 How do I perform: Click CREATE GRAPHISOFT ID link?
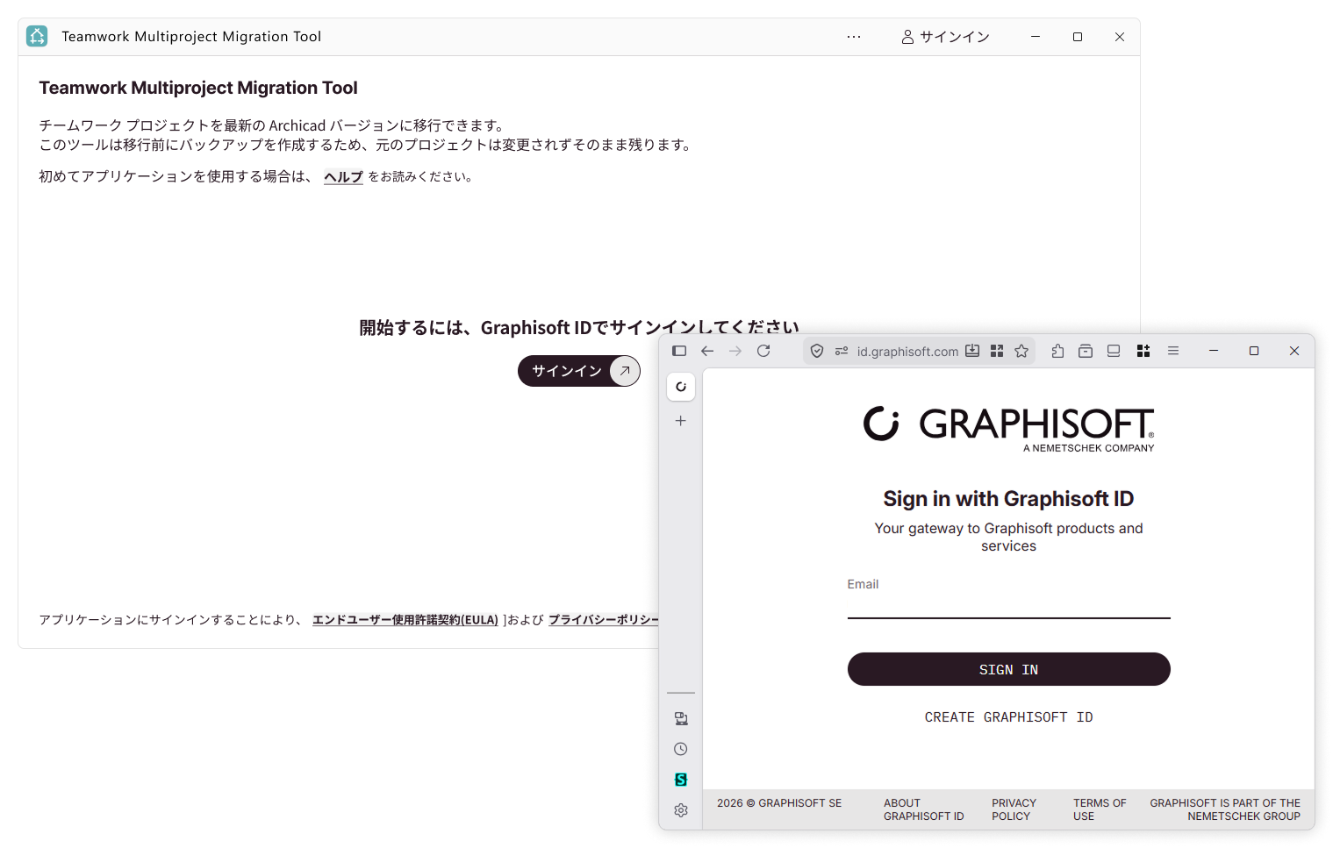tap(1009, 717)
